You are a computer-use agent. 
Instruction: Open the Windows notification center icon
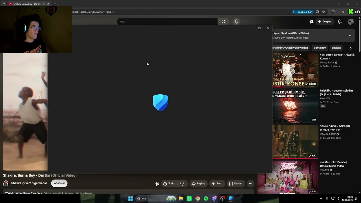pos(356,198)
